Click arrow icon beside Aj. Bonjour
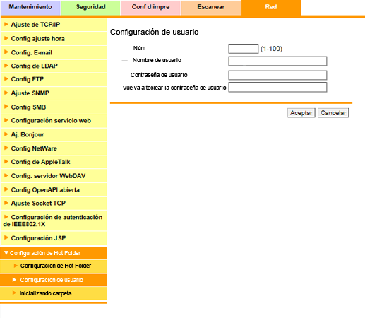Screen dimensions: 365x318 [x=6, y=134]
